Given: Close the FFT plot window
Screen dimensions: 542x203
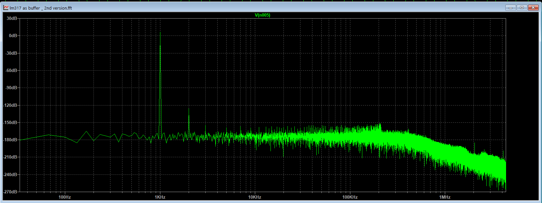Looking at the screenshot, I should (533, 7).
